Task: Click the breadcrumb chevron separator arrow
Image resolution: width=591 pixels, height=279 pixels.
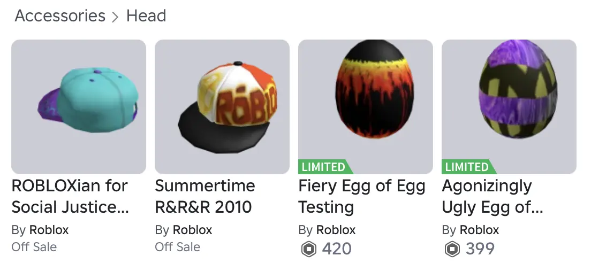Action: point(116,17)
